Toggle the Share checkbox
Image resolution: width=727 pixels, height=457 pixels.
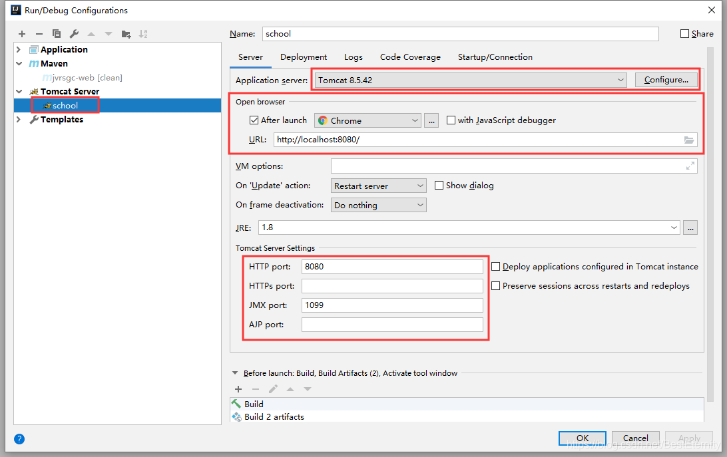684,34
